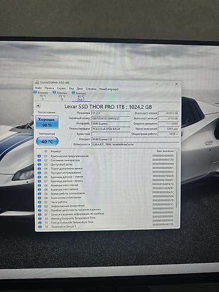Click the attribute list vertical scrollbar
219x292 pixels.
click(176, 180)
